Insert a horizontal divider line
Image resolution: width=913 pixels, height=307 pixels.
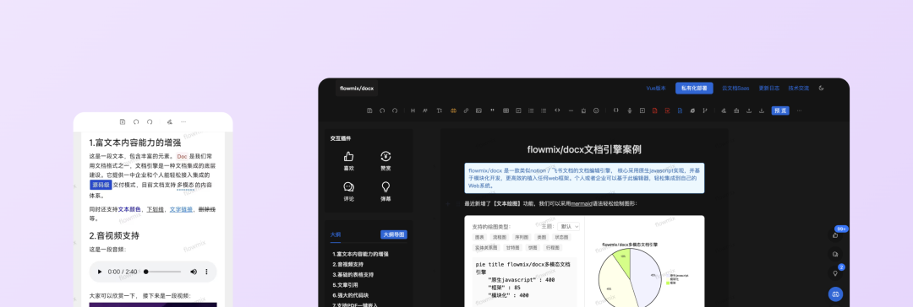pos(571,110)
